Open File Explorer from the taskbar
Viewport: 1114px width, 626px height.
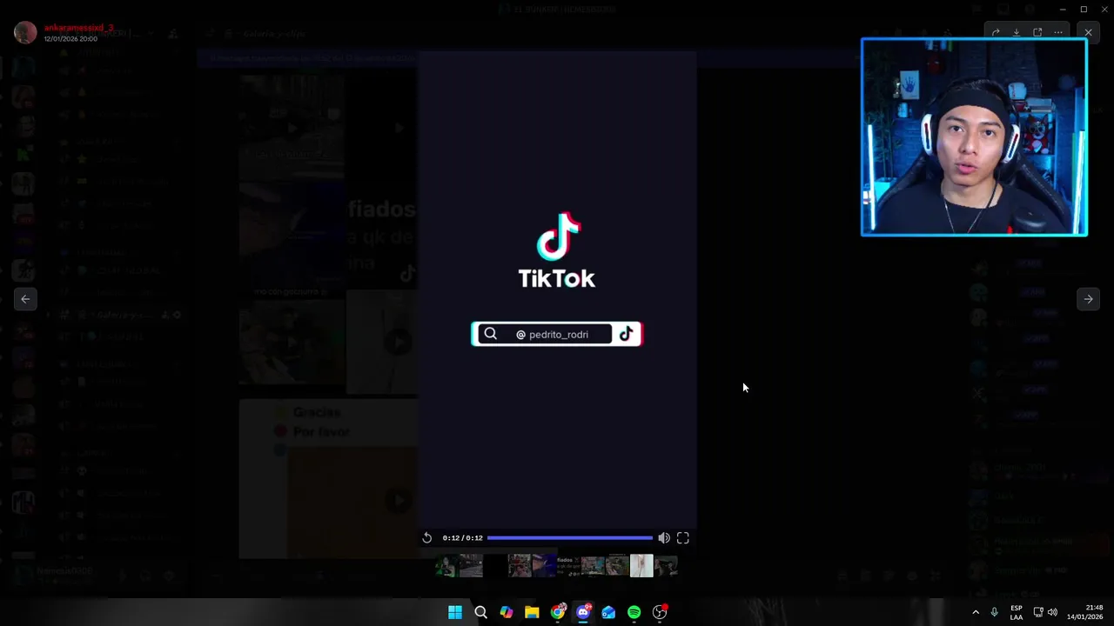pyautogui.click(x=532, y=612)
